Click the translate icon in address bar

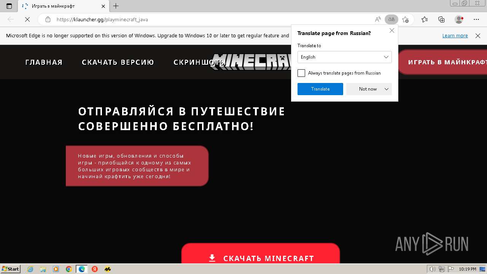(x=391, y=19)
